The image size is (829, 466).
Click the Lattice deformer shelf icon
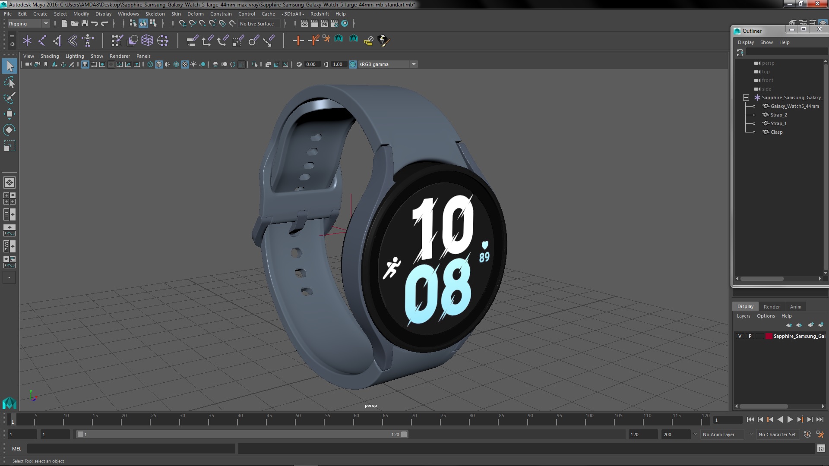[x=147, y=41]
